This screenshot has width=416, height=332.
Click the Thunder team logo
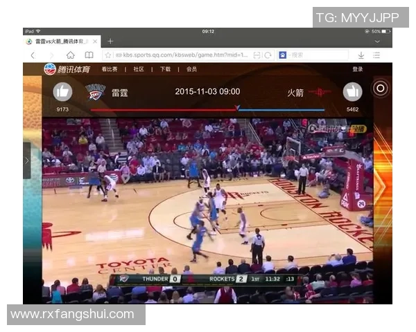point(95,92)
